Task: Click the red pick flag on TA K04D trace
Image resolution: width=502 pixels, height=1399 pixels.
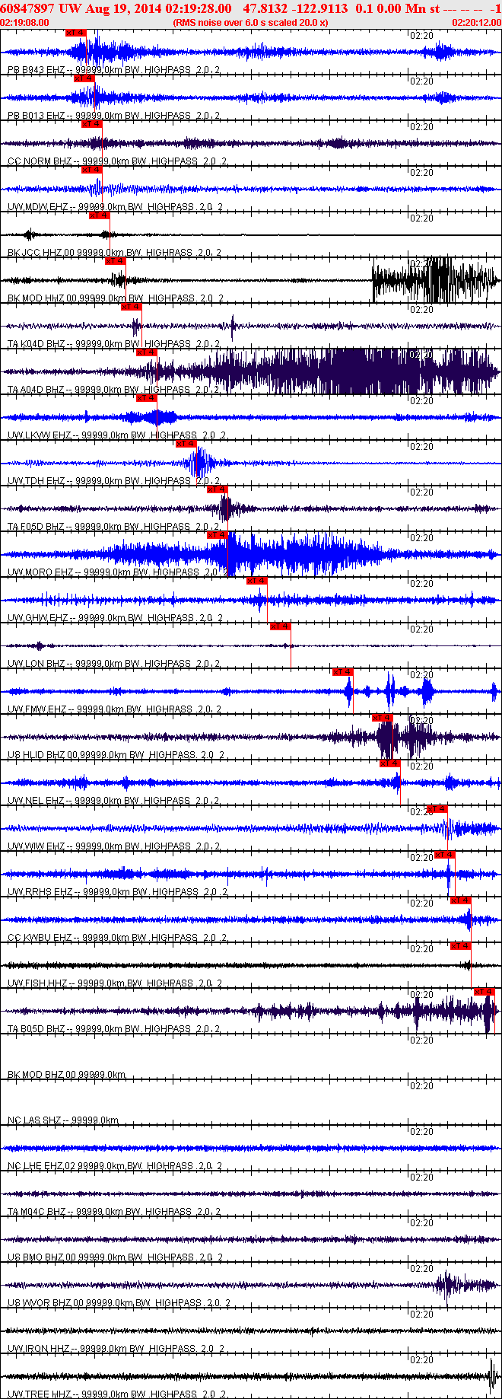Action: tap(132, 307)
